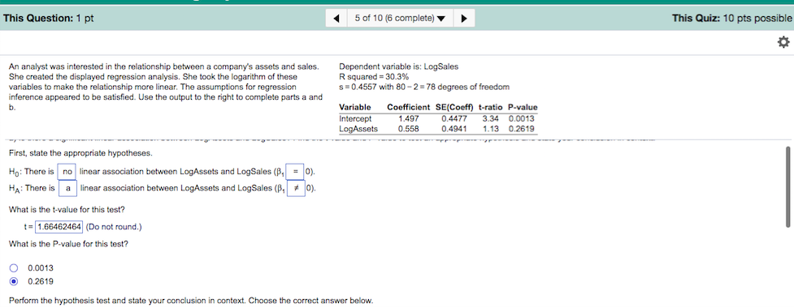
Task: Click the P-value column header
Action: tap(523, 107)
